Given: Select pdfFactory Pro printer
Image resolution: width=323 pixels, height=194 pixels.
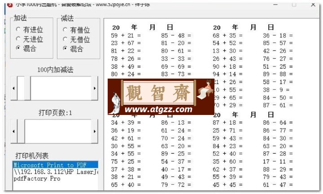Looking at the screenshot, I should [56, 178].
